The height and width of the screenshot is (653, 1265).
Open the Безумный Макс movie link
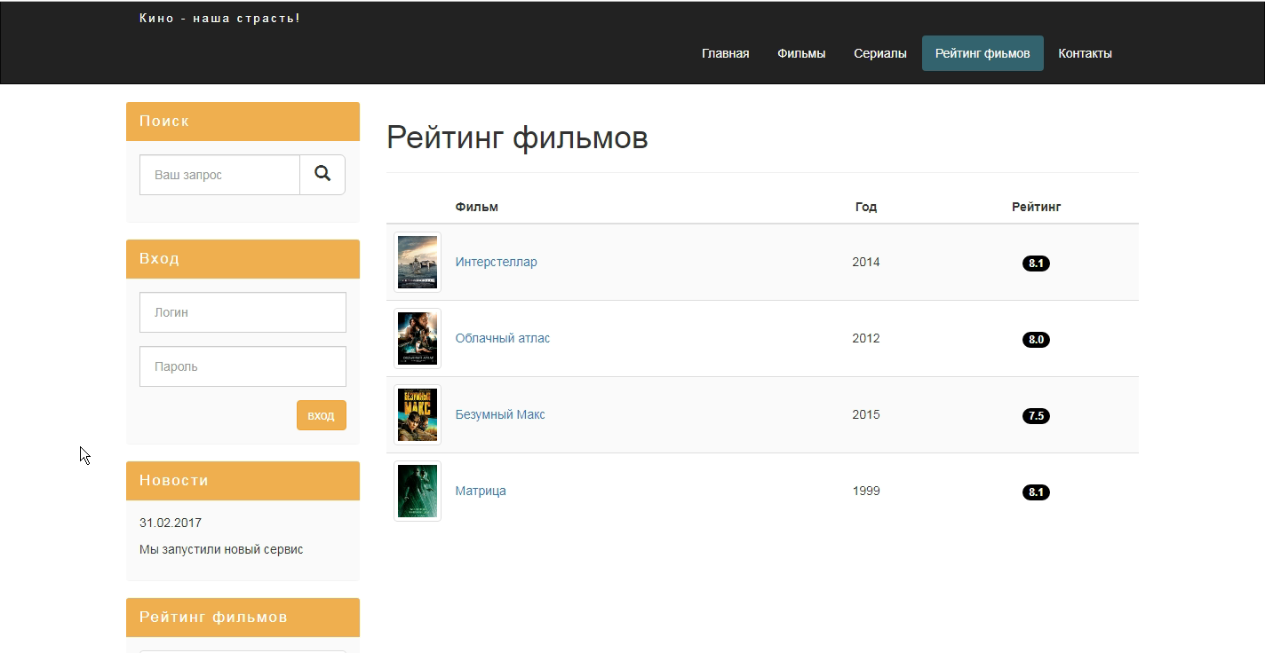(x=500, y=414)
